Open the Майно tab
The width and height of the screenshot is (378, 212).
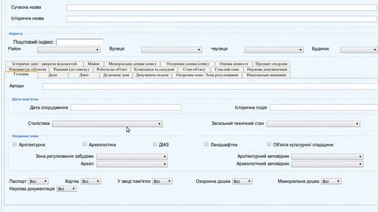(x=93, y=64)
